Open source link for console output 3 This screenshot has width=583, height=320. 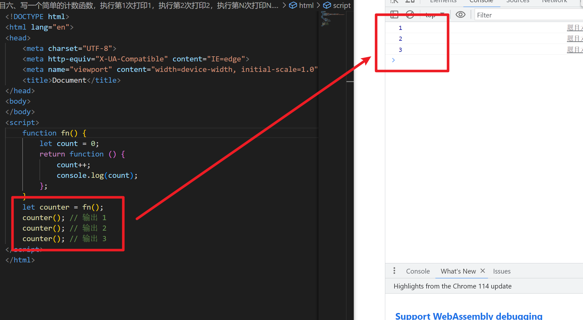[x=575, y=50]
